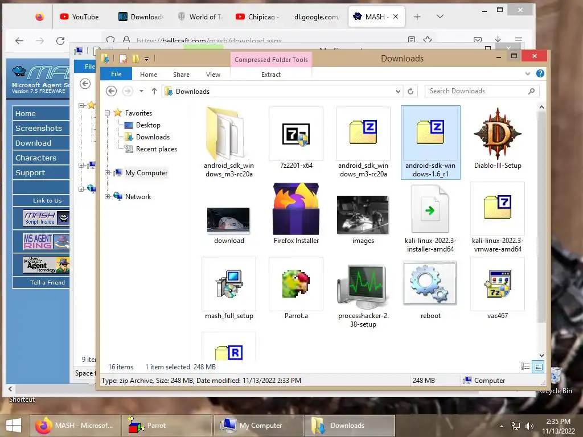Go forward in Downloads explorer

tap(128, 91)
